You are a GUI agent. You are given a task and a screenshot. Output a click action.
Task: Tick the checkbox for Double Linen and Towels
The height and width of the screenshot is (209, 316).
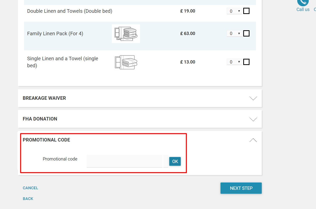246,11
